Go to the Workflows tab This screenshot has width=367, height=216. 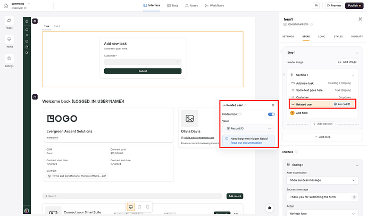tap(214, 5)
